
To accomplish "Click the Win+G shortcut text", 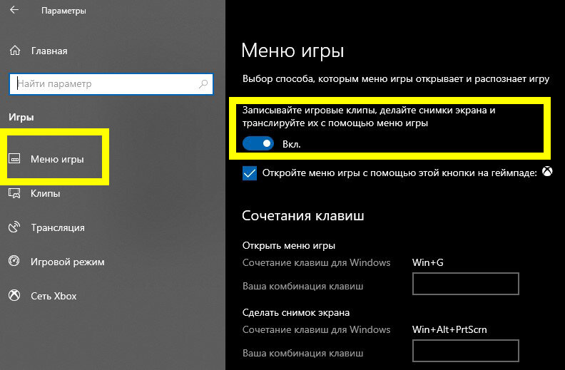I will (x=428, y=262).
